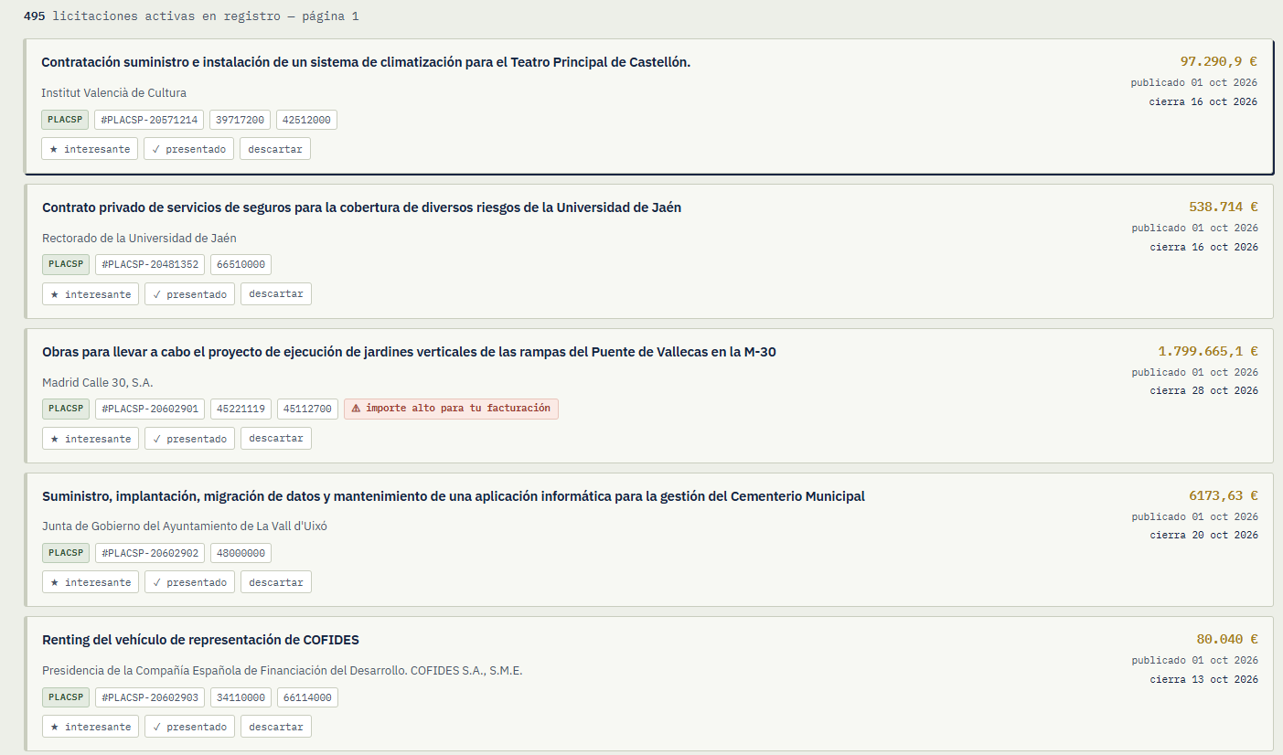The image size is (1283, 755).
Task: Select CPV code 45112700
Action: click(307, 409)
